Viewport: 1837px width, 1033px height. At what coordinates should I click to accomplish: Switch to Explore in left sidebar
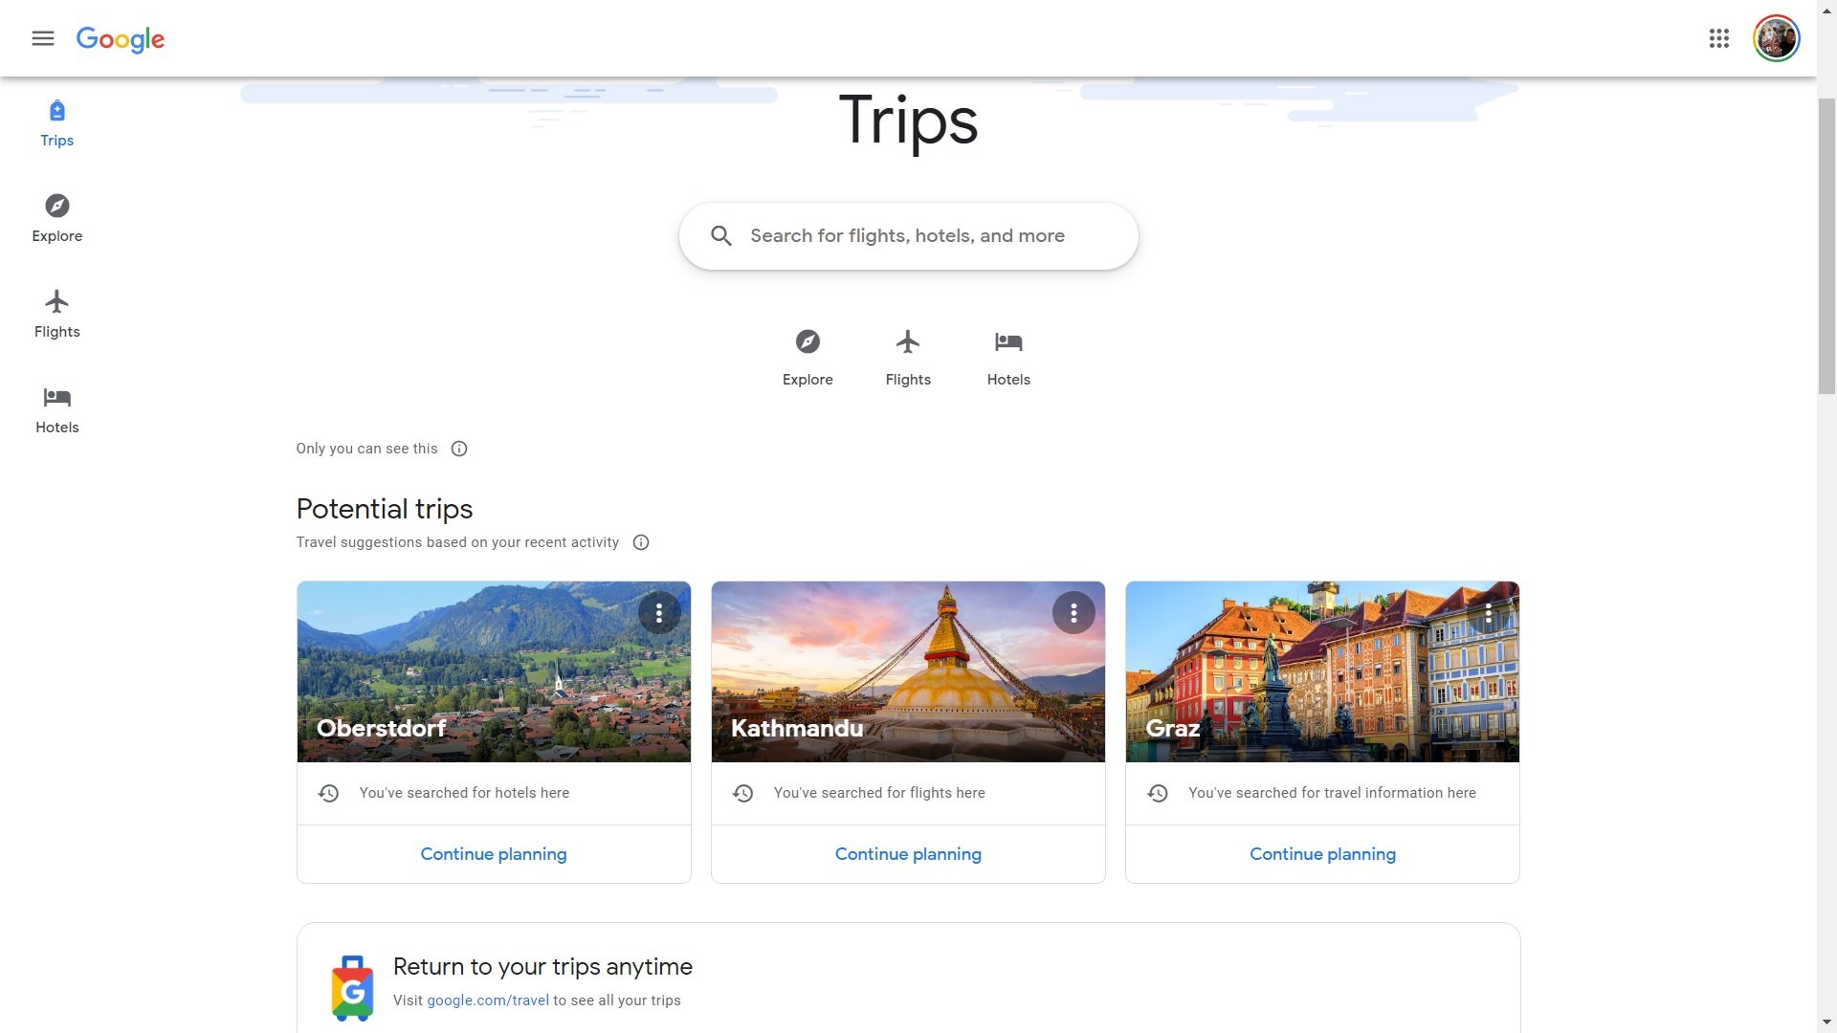(x=57, y=218)
